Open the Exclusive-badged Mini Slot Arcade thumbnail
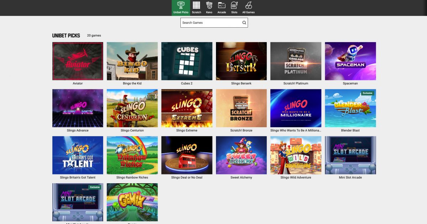The height and width of the screenshot is (224, 427). tap(78, 202)
